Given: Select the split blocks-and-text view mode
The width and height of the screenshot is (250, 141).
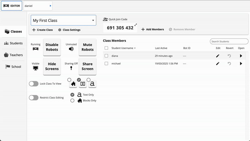Looking at the screenshot, I should pyautogui.click(x=83, y=83).
